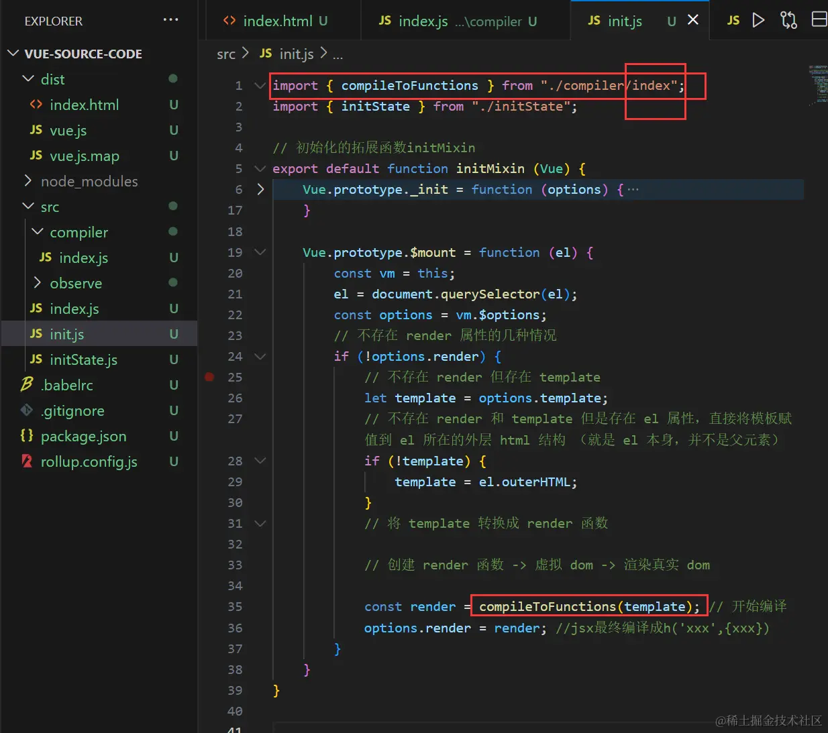
Task: Click the rollup.config.js rollup icon
Action: tap(27, 461)
